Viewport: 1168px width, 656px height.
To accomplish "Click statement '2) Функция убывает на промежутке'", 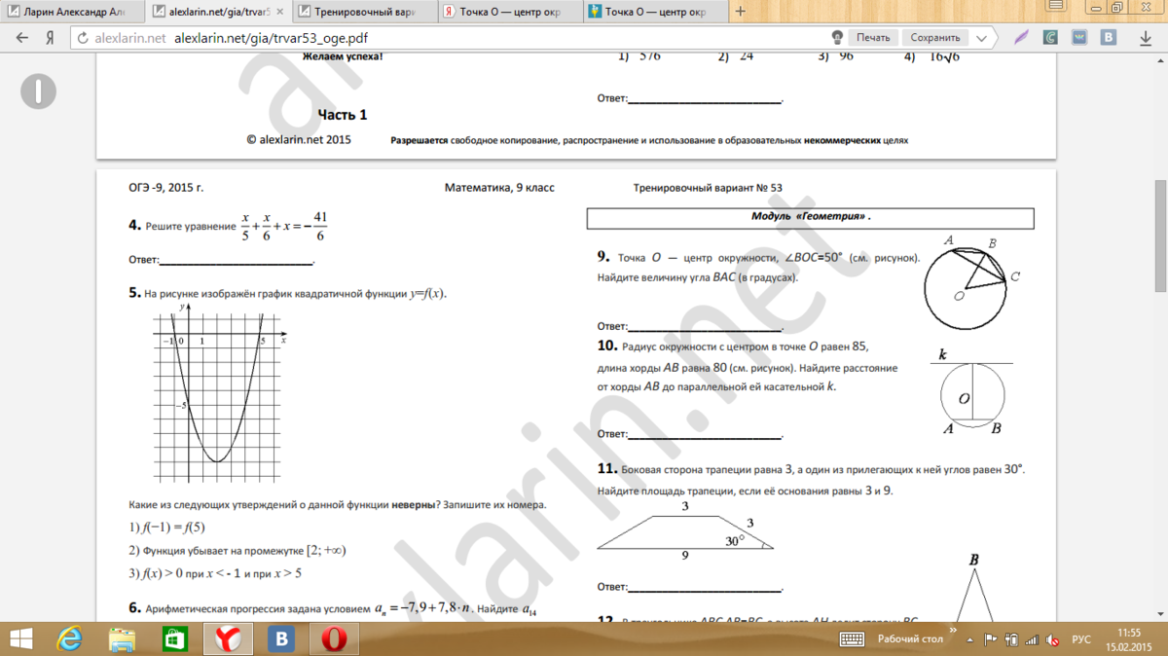I will (x=237, y=551).
